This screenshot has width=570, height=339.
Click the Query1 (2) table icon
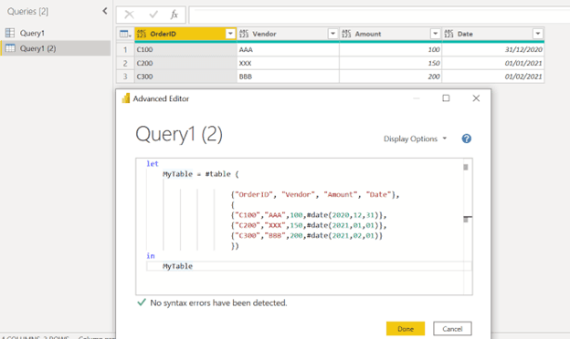tap(10, 48)
